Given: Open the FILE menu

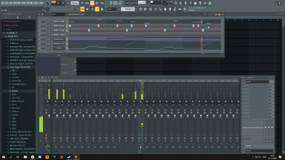Looking at the screenshot, I should [3, 3].
